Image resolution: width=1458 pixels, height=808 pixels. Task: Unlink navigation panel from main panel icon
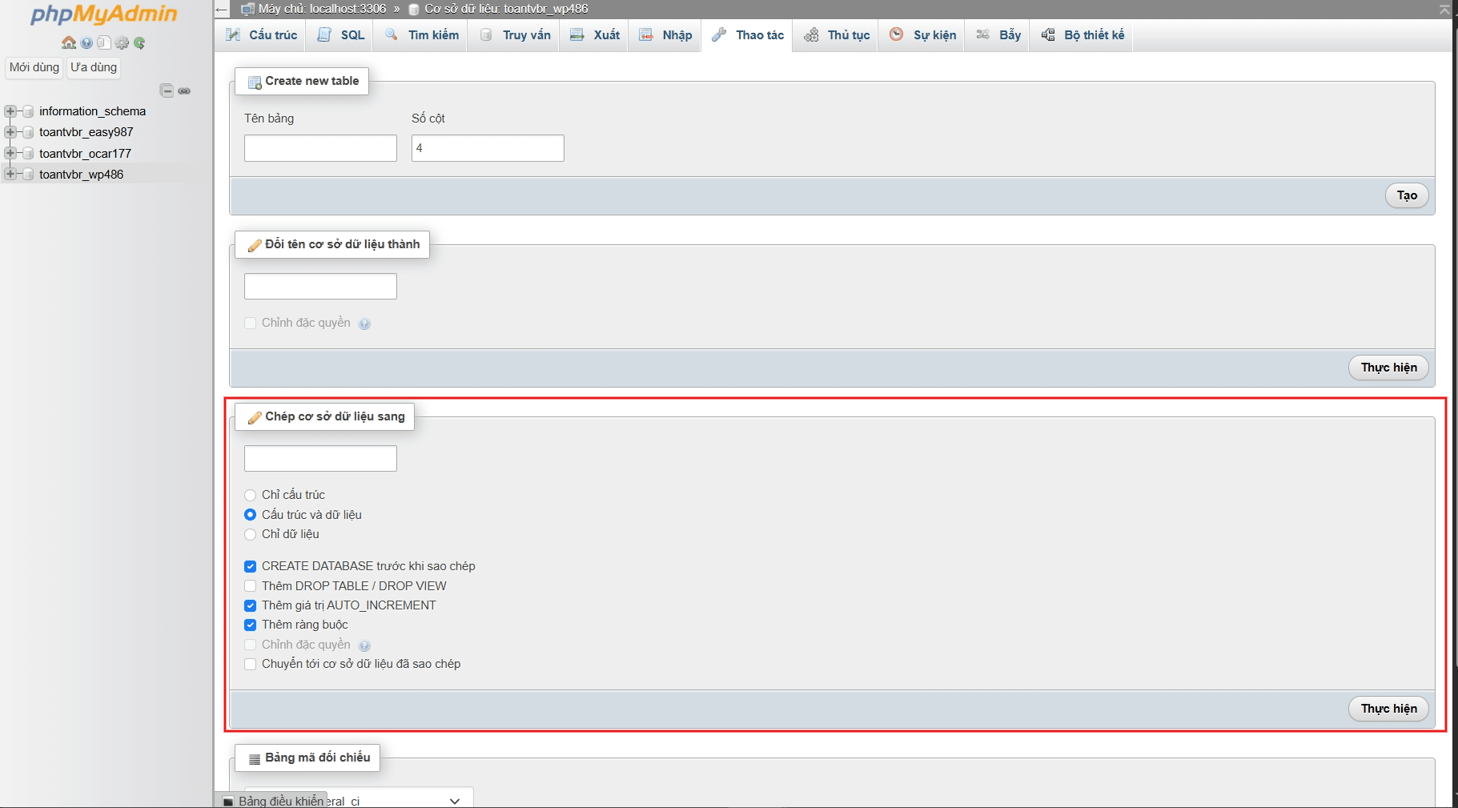click(x=184, y=90)
